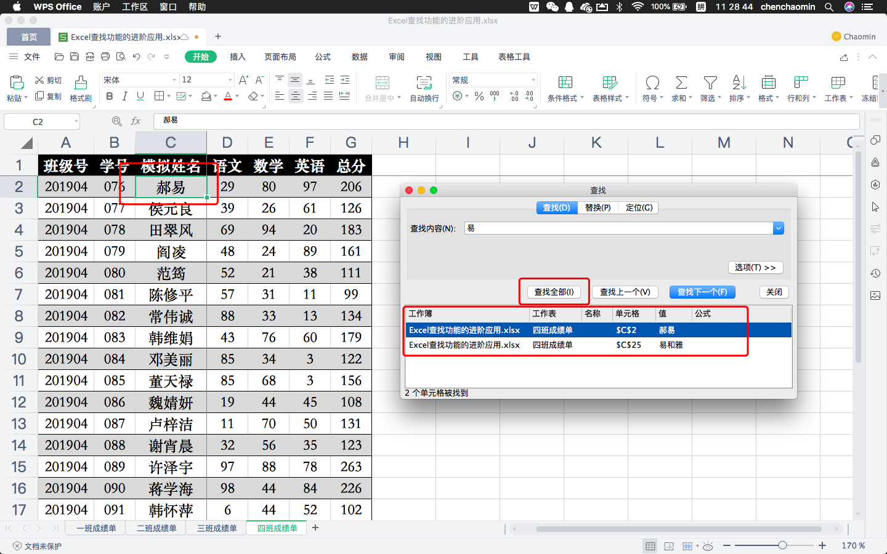Screen dimensions: 887x554
Task: Click the zoom in plus button
Action: coord(822,545)
